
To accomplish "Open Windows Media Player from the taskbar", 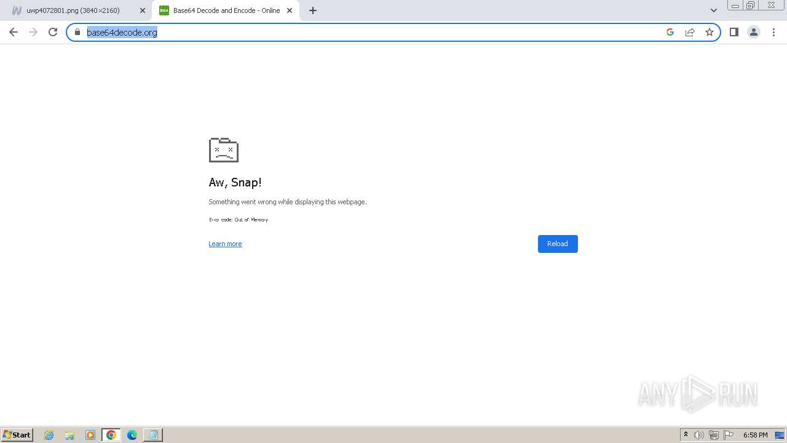I will [90, 435].
